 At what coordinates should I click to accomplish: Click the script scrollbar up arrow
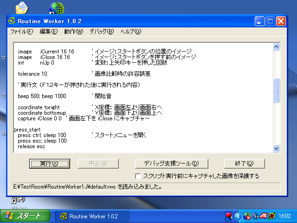[276, 46]
